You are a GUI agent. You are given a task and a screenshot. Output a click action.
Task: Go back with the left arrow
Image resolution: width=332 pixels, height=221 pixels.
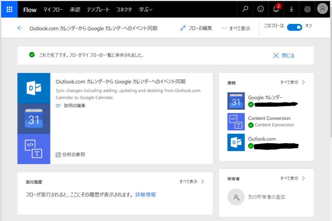point(20,28)
